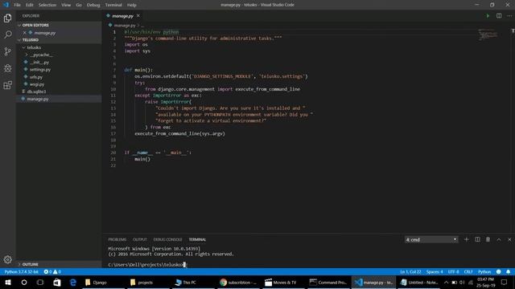515x289 pixels.
Task: Expand the __pycache__ folder
Action: [59, 55]
